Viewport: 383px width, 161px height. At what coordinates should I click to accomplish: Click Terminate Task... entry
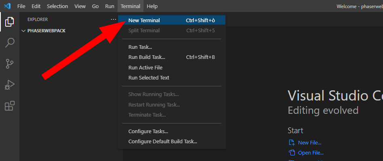pos(172,115)
